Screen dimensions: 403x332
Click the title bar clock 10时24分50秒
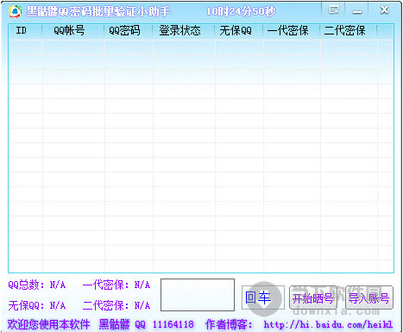pos(241,11)
